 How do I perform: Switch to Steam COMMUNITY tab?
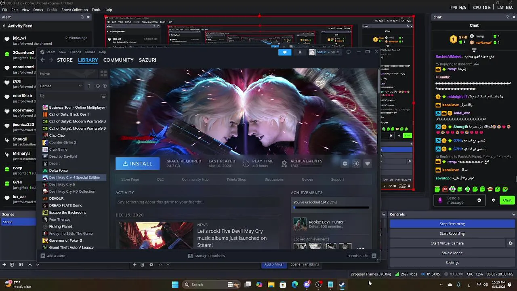(x=118, y=60)
